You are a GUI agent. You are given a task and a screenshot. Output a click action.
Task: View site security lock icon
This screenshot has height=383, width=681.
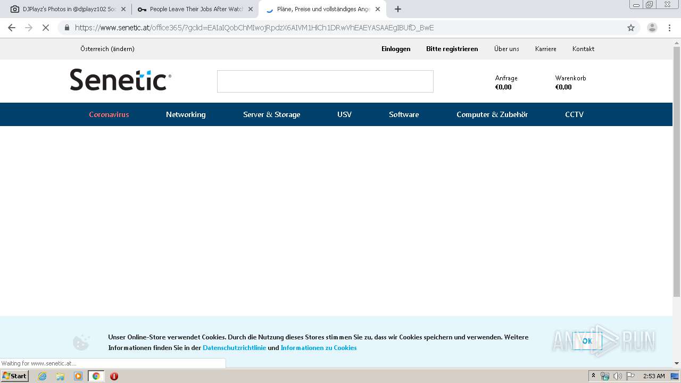pyautogui.click(x=67, y=28)
